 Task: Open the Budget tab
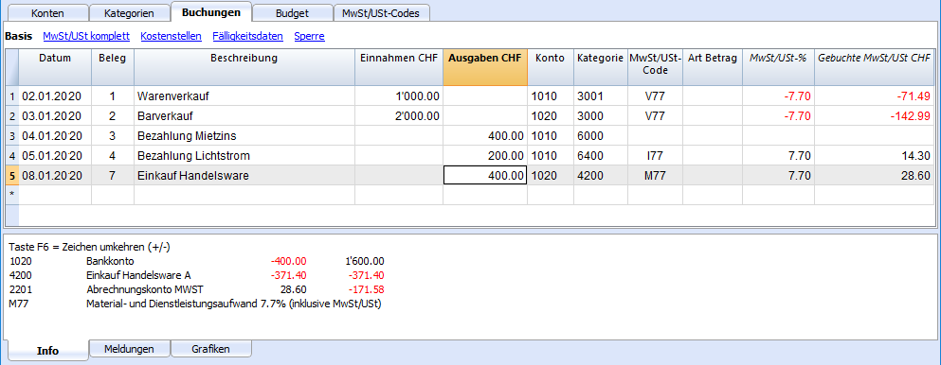[292, 13]
